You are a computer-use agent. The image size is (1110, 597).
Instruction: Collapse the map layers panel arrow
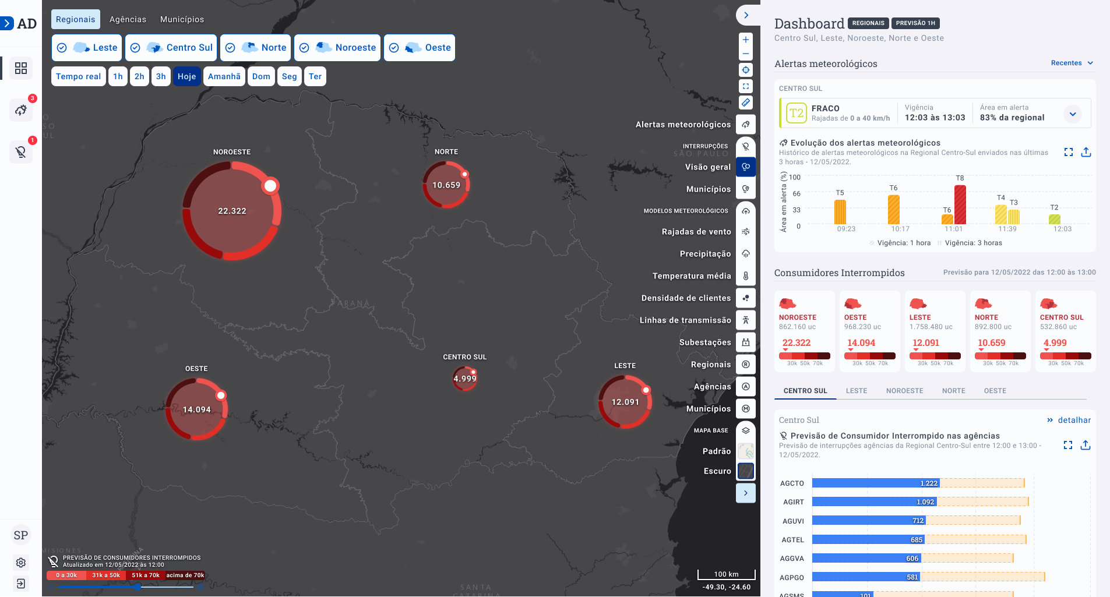click(x=746, y=493)
